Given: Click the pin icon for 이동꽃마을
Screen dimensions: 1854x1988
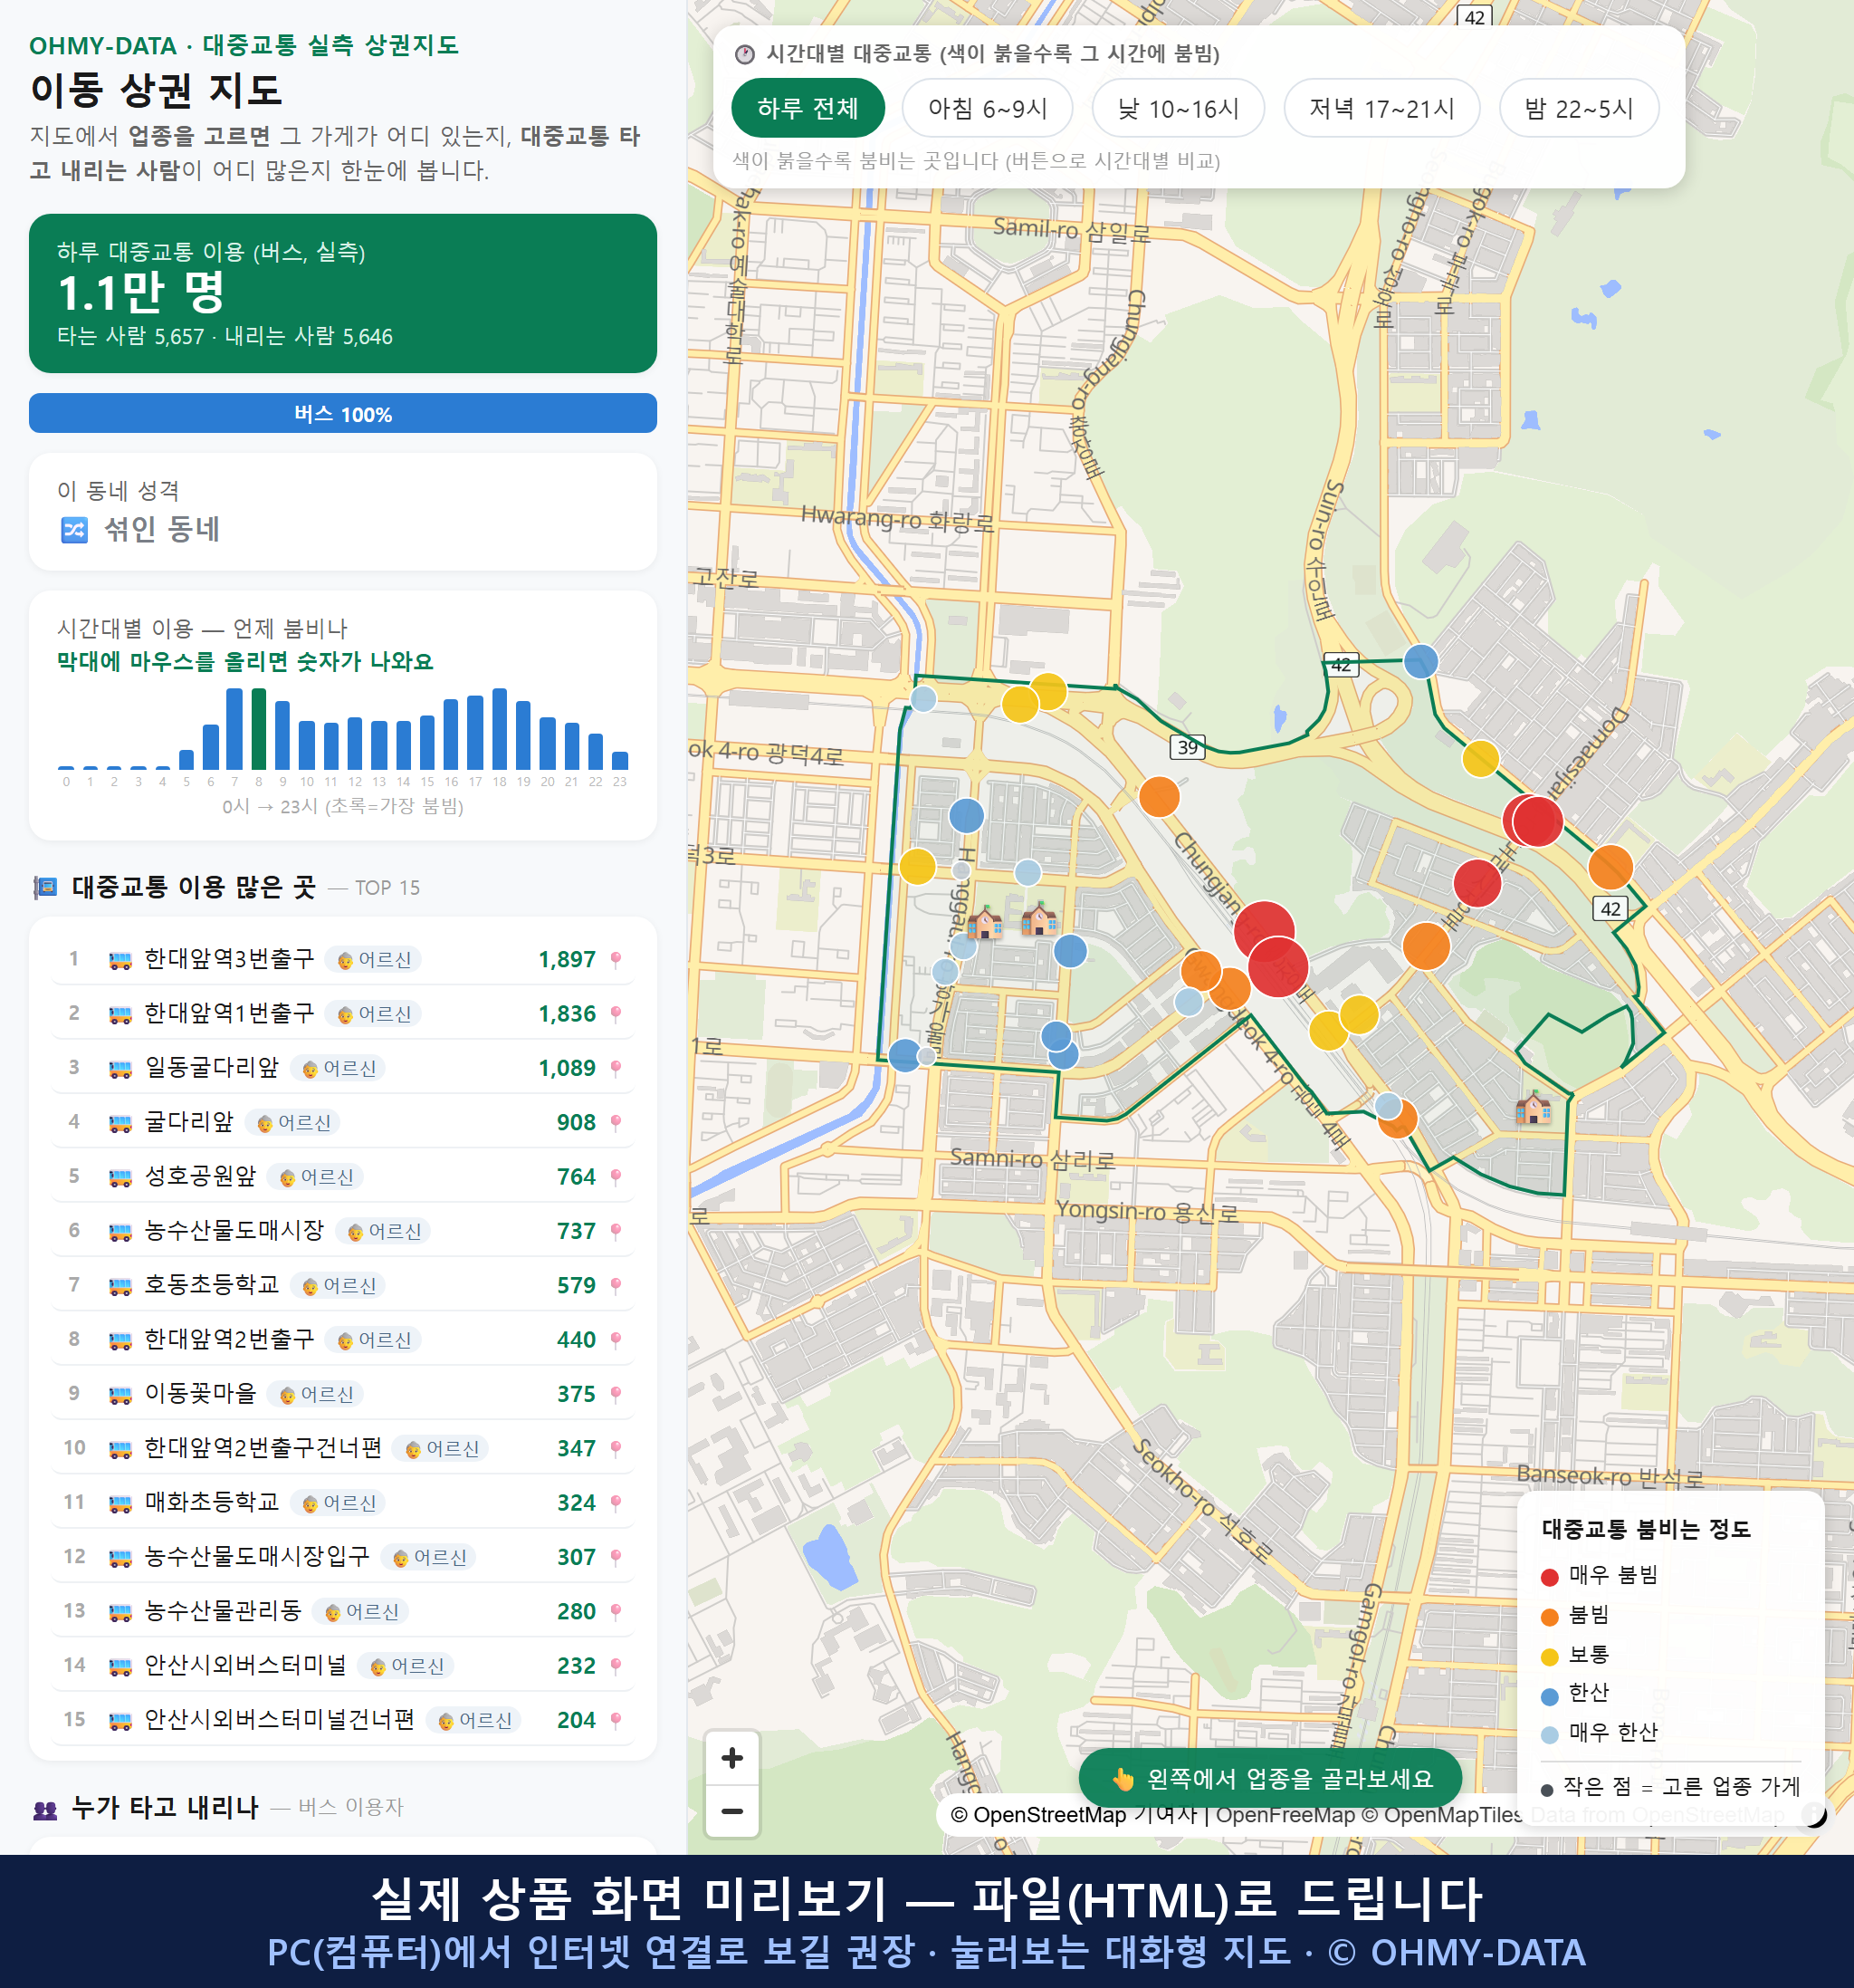Looking at the screenshot, I should (x=616, y=1394).
